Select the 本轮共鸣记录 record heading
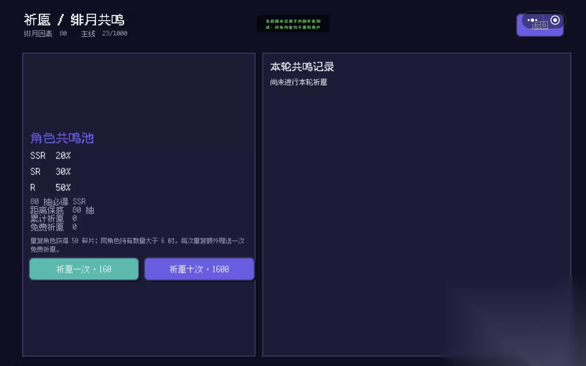This screenshot has width=586, height=366. 302,67
